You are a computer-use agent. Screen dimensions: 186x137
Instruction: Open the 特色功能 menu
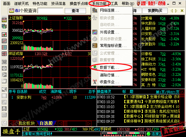click(x=40, y=4)
